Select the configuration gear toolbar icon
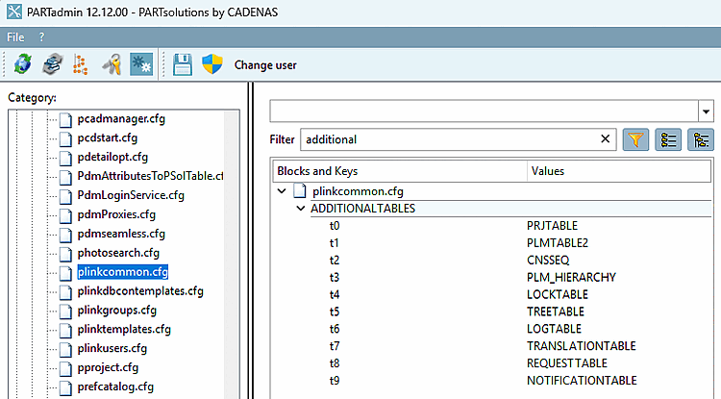Viewport: 721px width, 399px height. tap(141, 64)
